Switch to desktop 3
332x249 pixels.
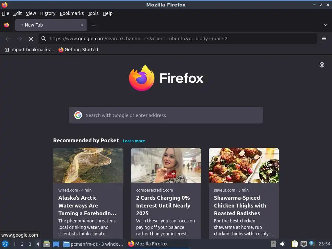(30, 244)
